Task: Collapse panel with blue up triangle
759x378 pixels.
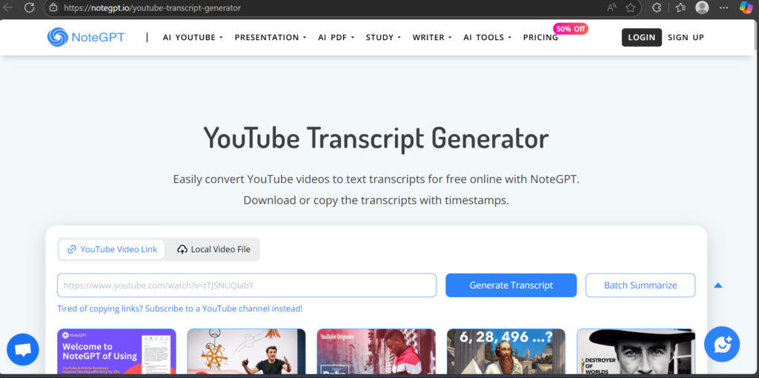Action: (x=717, y=285)
